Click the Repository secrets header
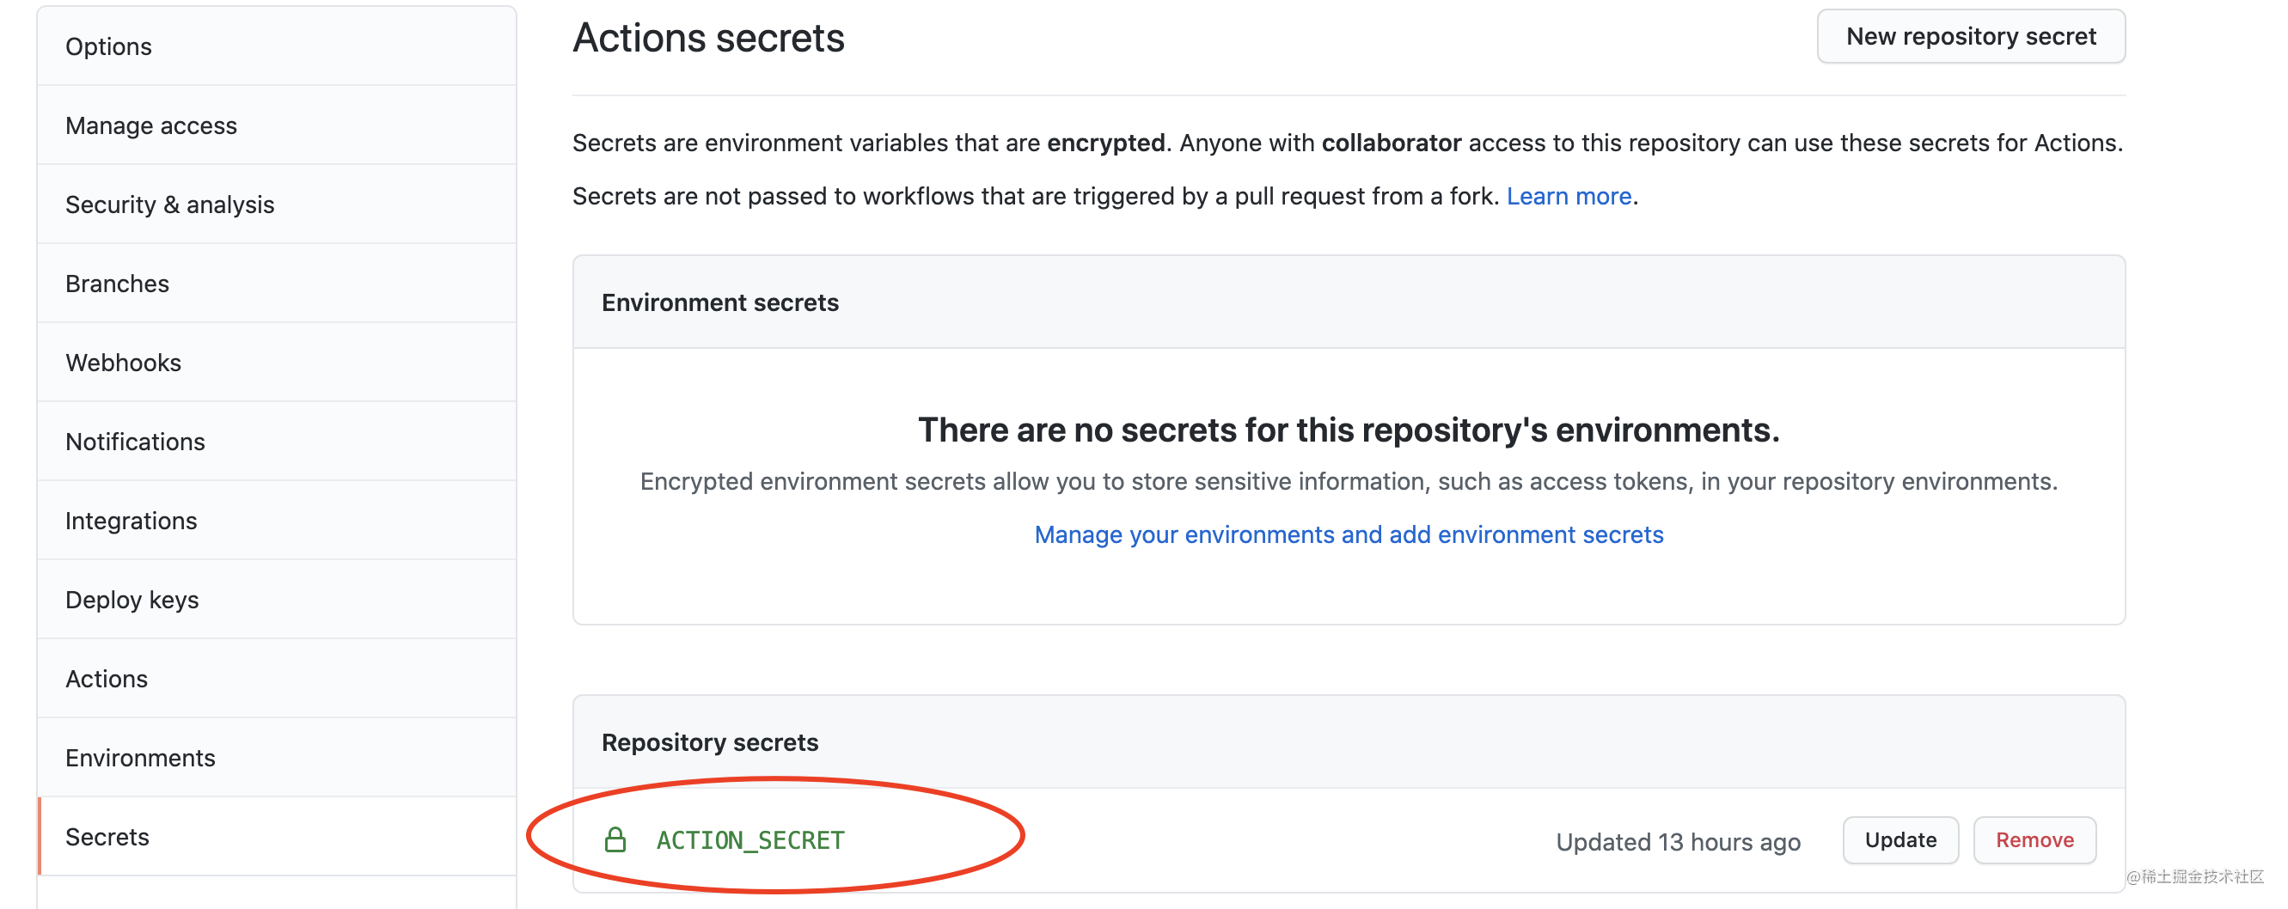This screenshot has height=909, width=2288. (710, 742)
